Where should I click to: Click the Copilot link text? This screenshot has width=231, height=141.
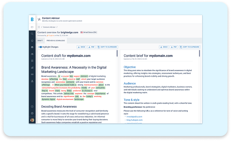pyautogui.click(x=51, y=36)
